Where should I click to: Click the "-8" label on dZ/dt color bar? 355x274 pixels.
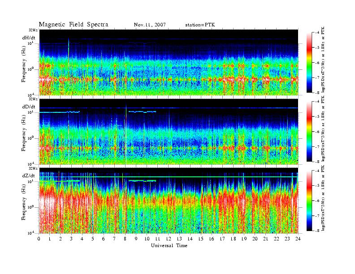[x=317, y=231]
